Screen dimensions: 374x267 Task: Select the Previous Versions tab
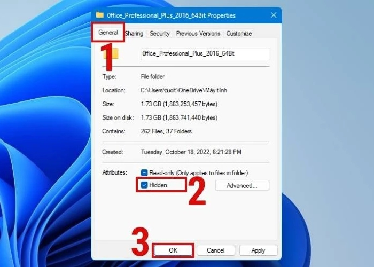(198, 33)
